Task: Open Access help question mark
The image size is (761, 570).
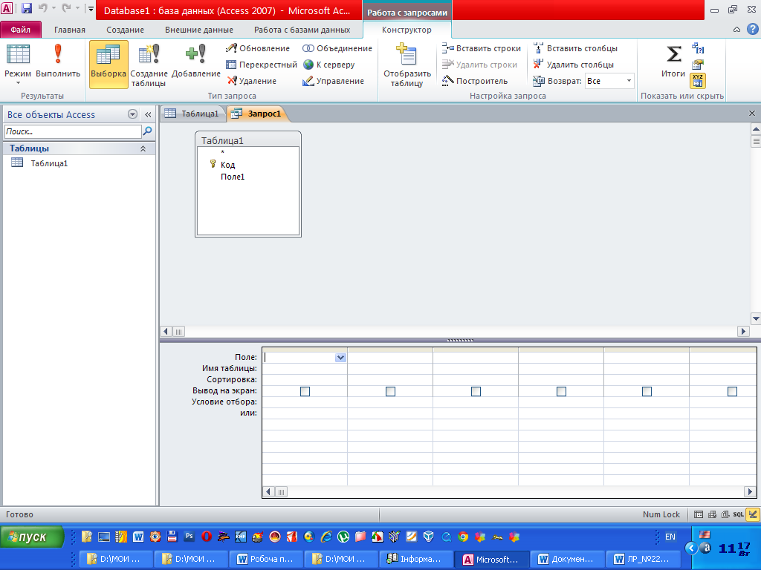Action: [752, 30]
